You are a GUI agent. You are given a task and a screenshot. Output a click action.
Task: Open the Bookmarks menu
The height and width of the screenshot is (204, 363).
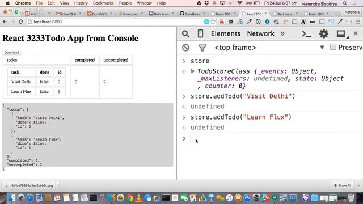[103, 3]
